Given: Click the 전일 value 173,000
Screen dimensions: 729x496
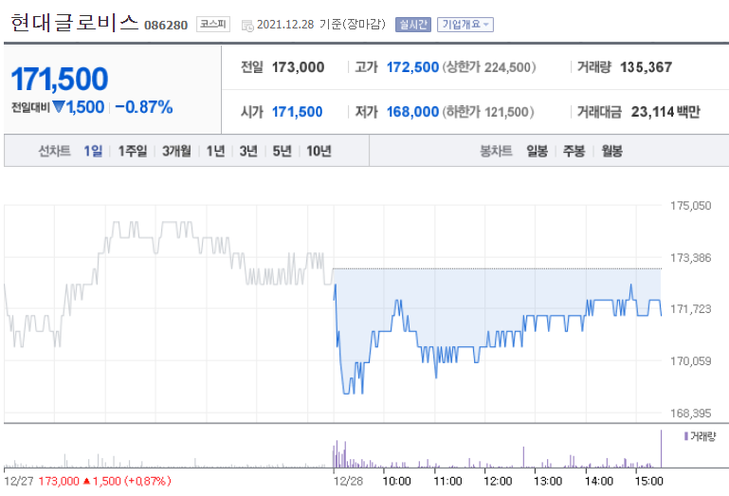Looking at the screenshot, I should coord(298,67).
